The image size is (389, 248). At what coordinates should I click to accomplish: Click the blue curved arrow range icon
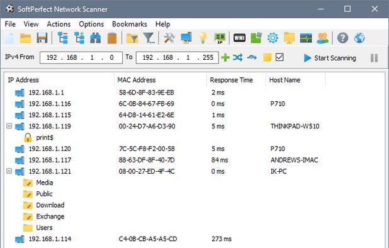coord(252,57)
